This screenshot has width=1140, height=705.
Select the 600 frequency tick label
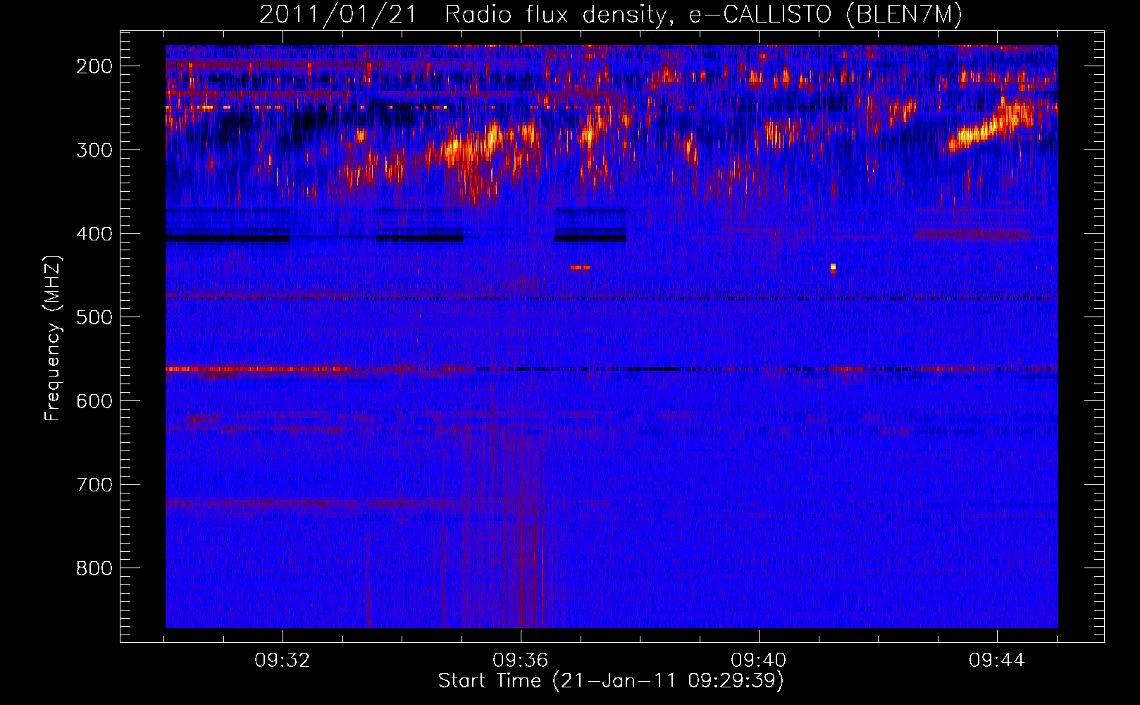click(94, 401)
